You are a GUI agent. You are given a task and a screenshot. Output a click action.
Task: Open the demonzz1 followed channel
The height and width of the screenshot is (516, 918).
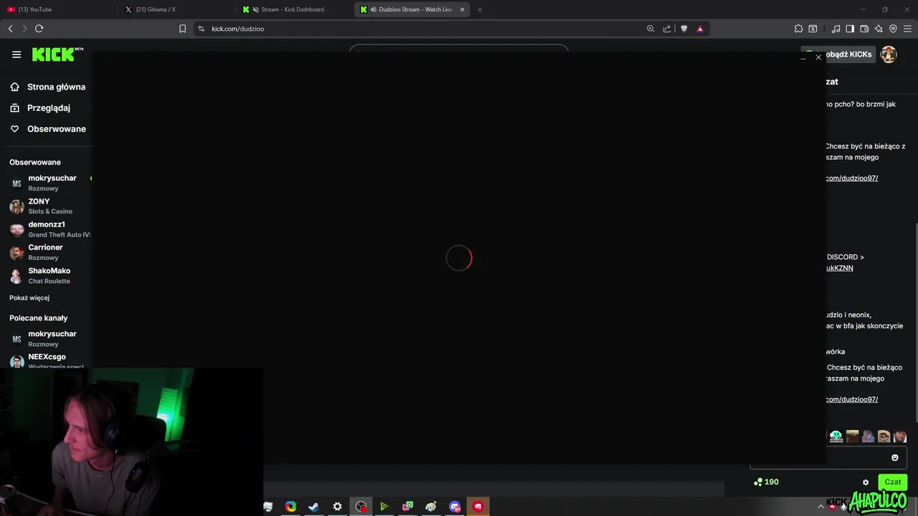[x=49, y=229]
